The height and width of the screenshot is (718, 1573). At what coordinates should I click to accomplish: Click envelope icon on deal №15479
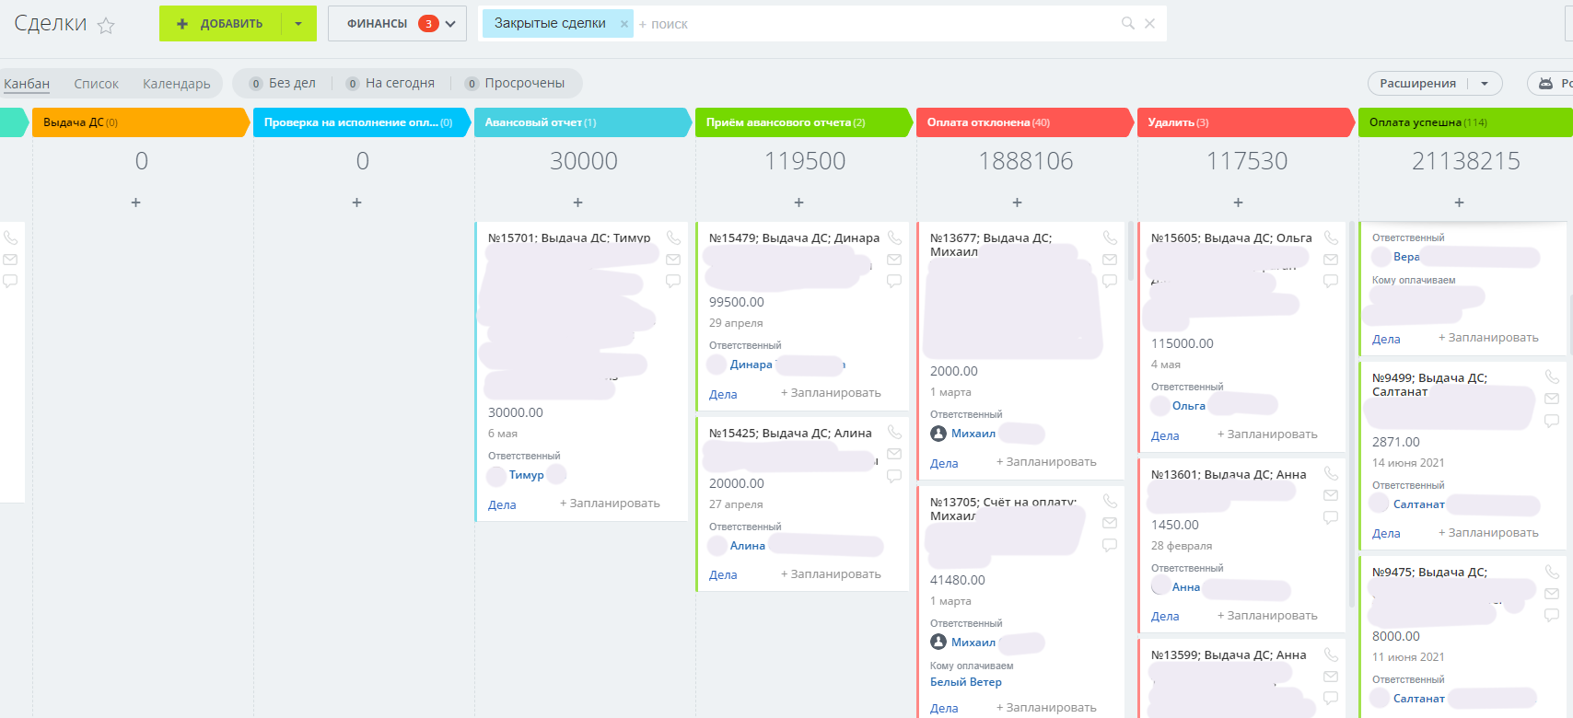click(894, 260)
